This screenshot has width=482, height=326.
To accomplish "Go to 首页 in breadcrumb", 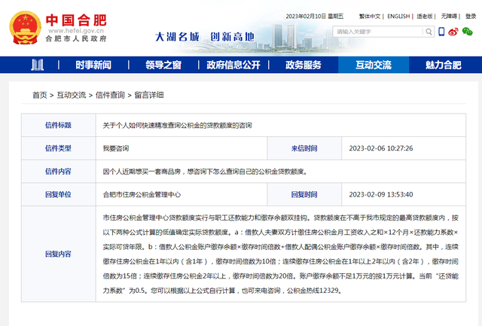I will point(40,96).
